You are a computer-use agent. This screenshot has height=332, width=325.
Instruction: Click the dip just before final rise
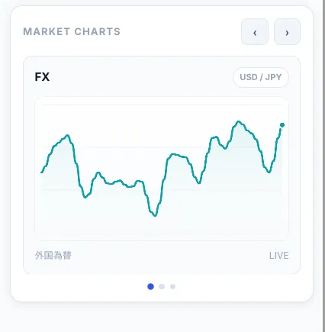coord(269,172)
